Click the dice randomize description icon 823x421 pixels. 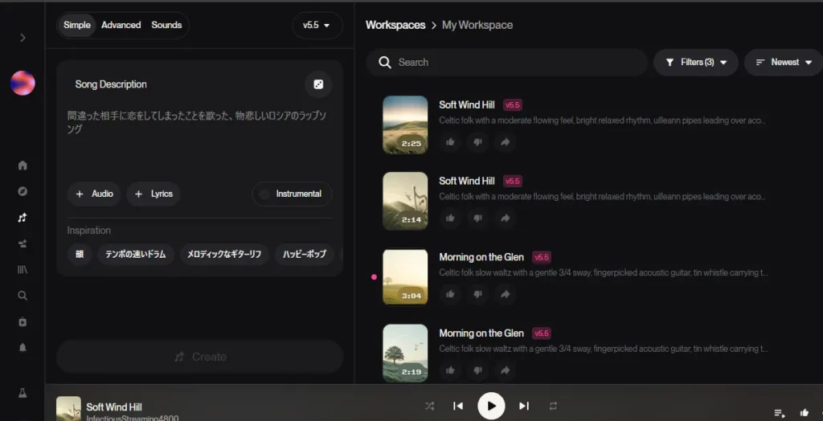click(x=318, y=84)
